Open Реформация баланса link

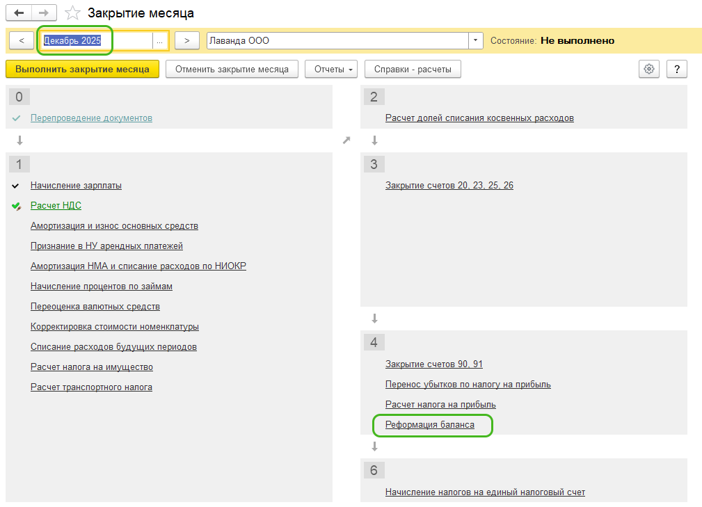click(x=430, y=425)
